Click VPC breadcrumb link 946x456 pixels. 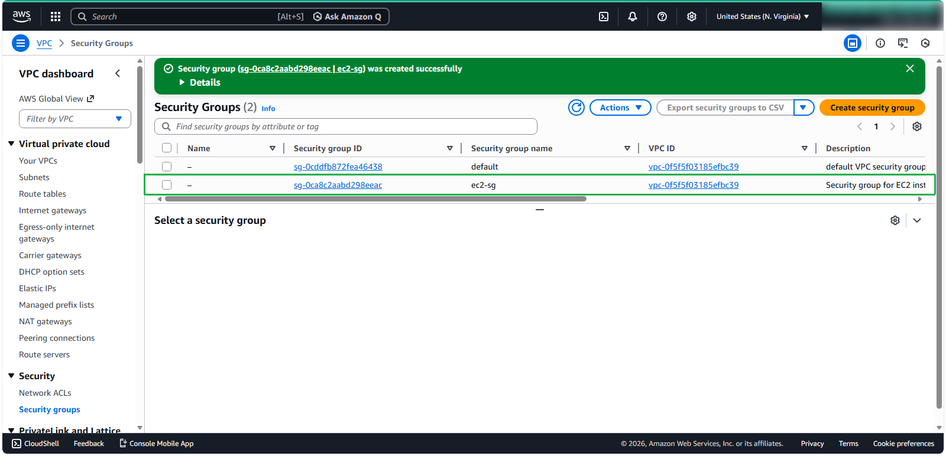coord(44,43)
